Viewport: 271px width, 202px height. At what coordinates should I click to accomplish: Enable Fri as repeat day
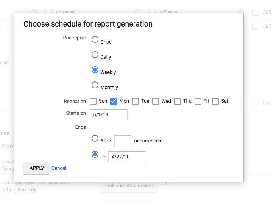tap(198, 101)
